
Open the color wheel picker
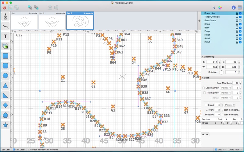(x=220, y=7)
